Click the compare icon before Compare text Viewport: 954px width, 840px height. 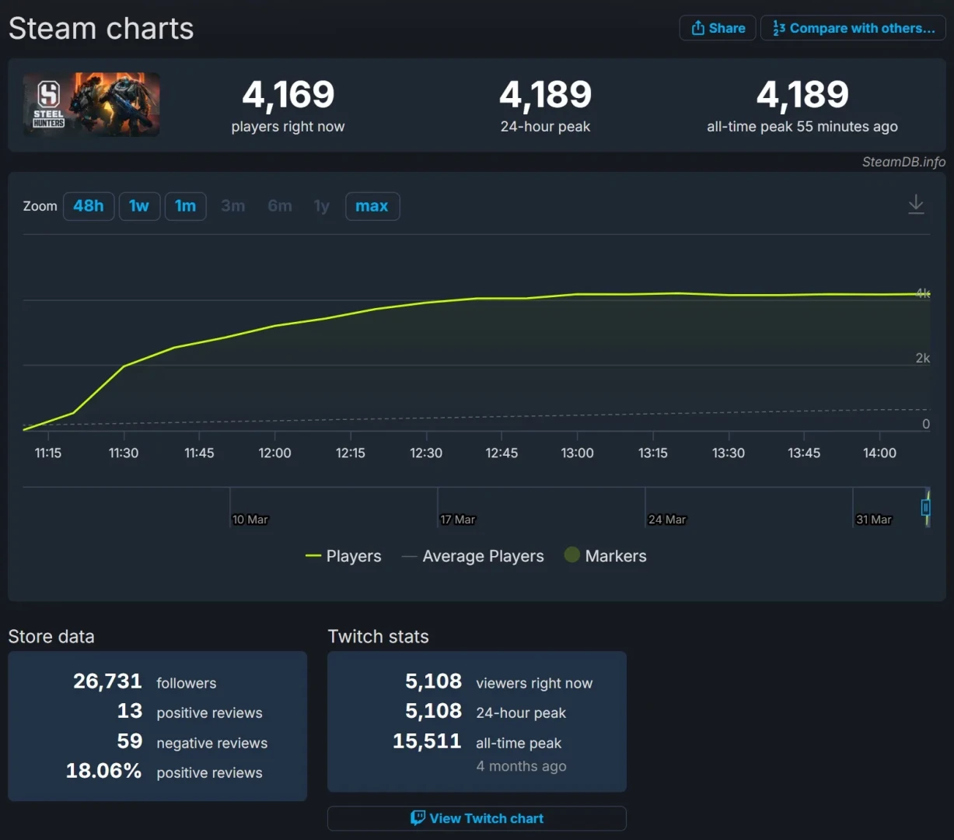[778, 28]
